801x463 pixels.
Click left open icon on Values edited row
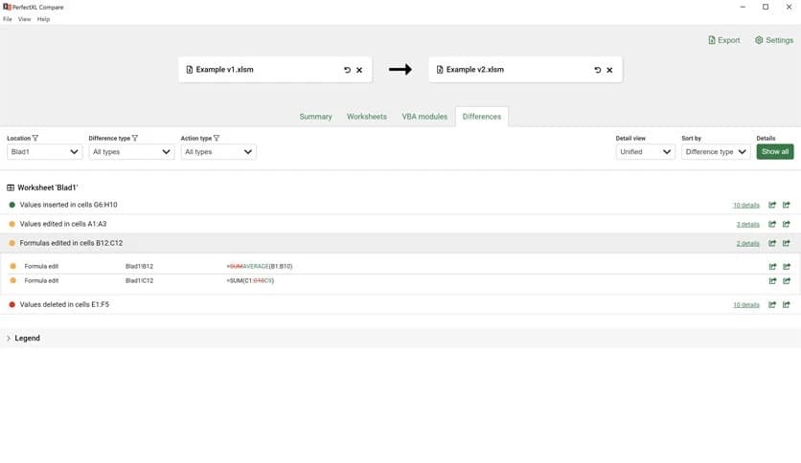(772, 225)
